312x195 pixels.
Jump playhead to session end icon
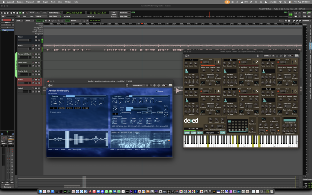tap(11, 13)
